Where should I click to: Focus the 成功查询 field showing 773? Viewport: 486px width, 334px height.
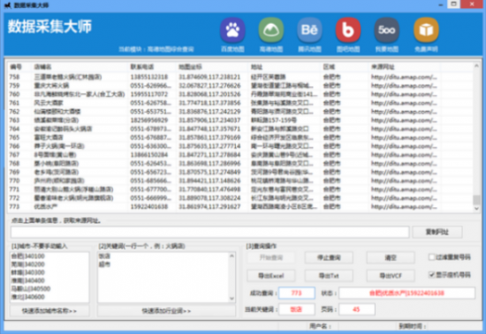297,293
